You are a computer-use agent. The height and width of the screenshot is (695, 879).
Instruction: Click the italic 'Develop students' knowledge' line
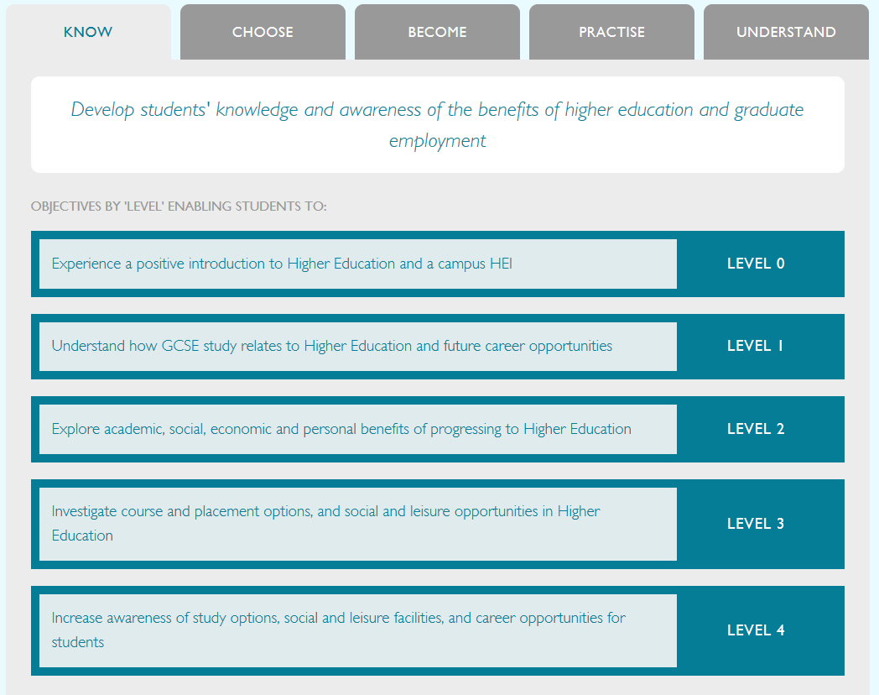[437, 110]
